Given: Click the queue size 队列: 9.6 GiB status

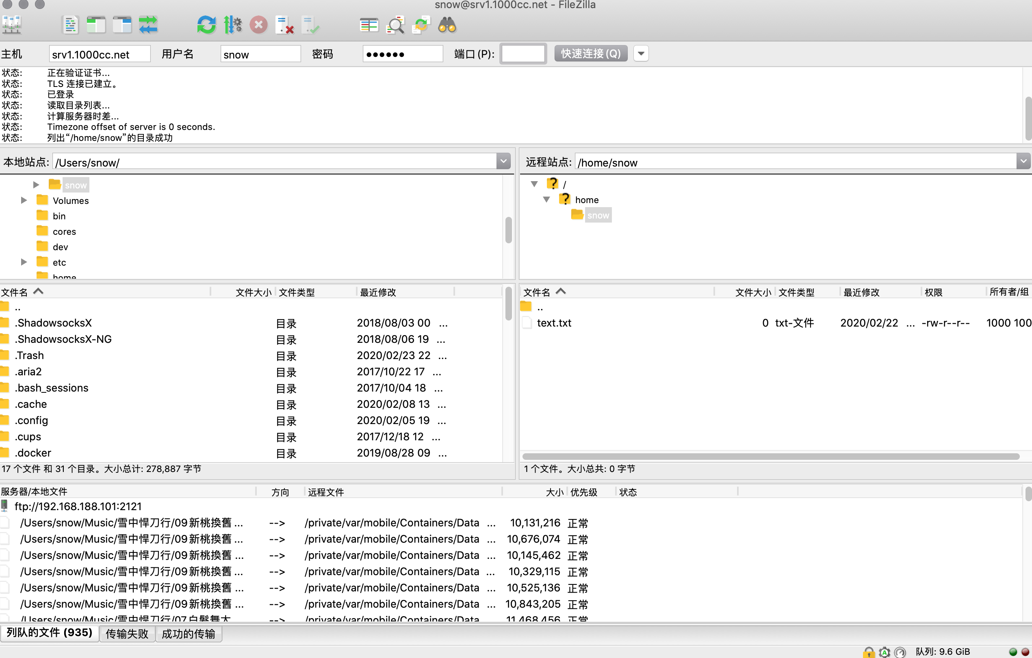Looking at the screenshot, I should (x=943, y=652).
